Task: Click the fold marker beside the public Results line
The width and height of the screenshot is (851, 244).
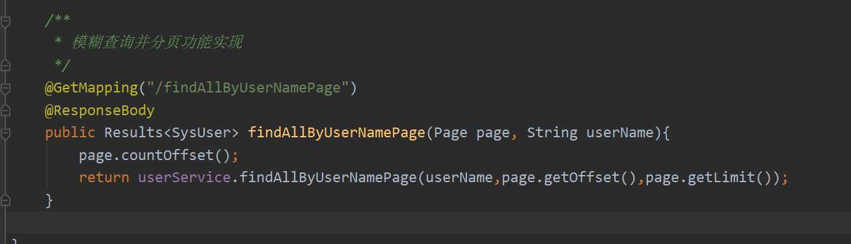Action: point(6,133)
